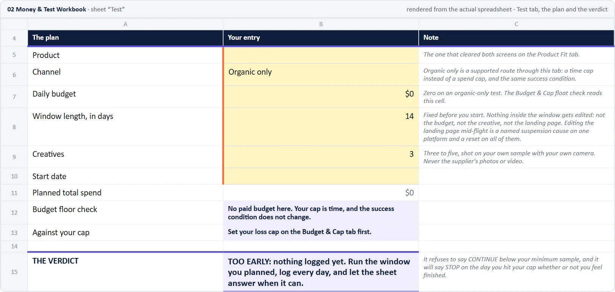The height and width of the screenshot is (292, 615).
Task: Click the 'Product' label cell
Action: point(125,55)
